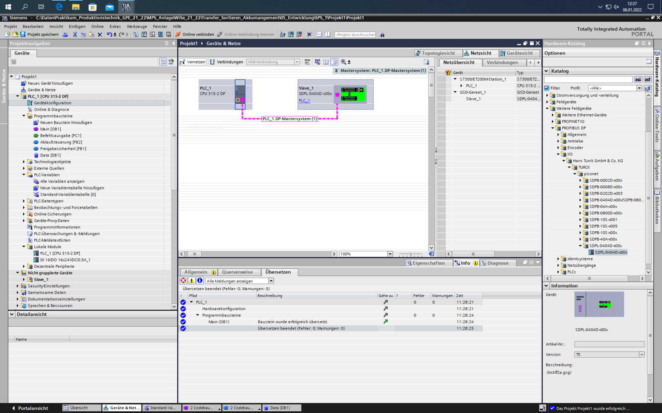Click the Projekt durchsuchen search field
The width and height of the screenshot is (662, 413).
355,35
